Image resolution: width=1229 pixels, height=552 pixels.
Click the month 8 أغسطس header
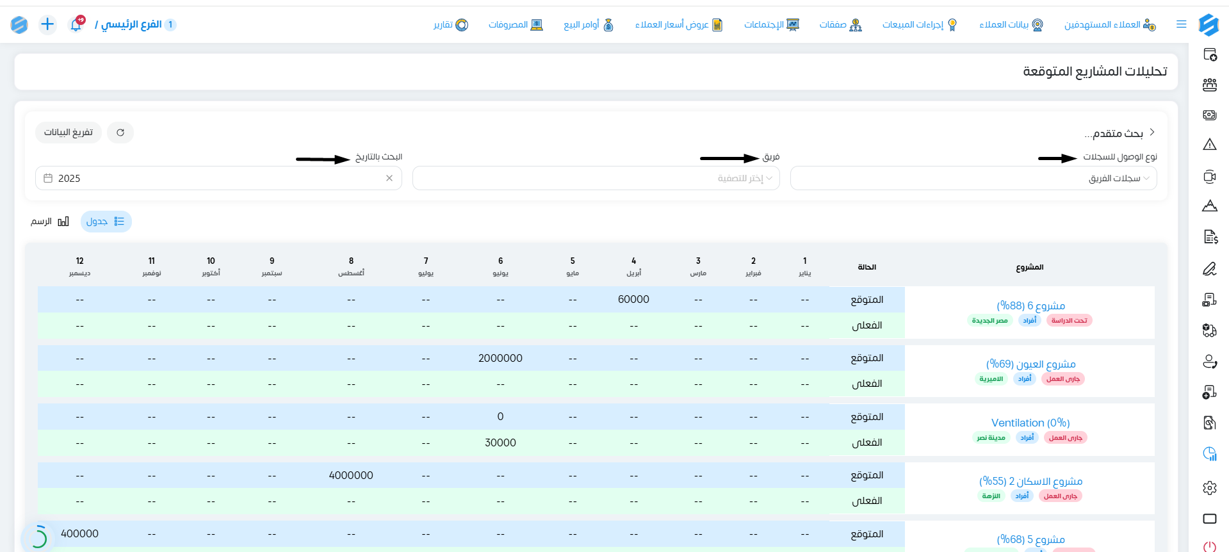pos(351,266)
